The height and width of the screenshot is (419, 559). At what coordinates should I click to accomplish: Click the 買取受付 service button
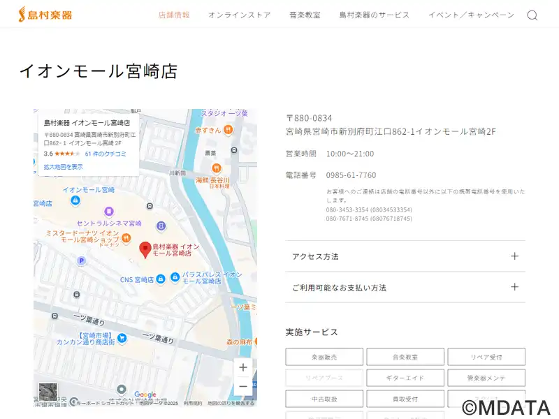(405, 399)
